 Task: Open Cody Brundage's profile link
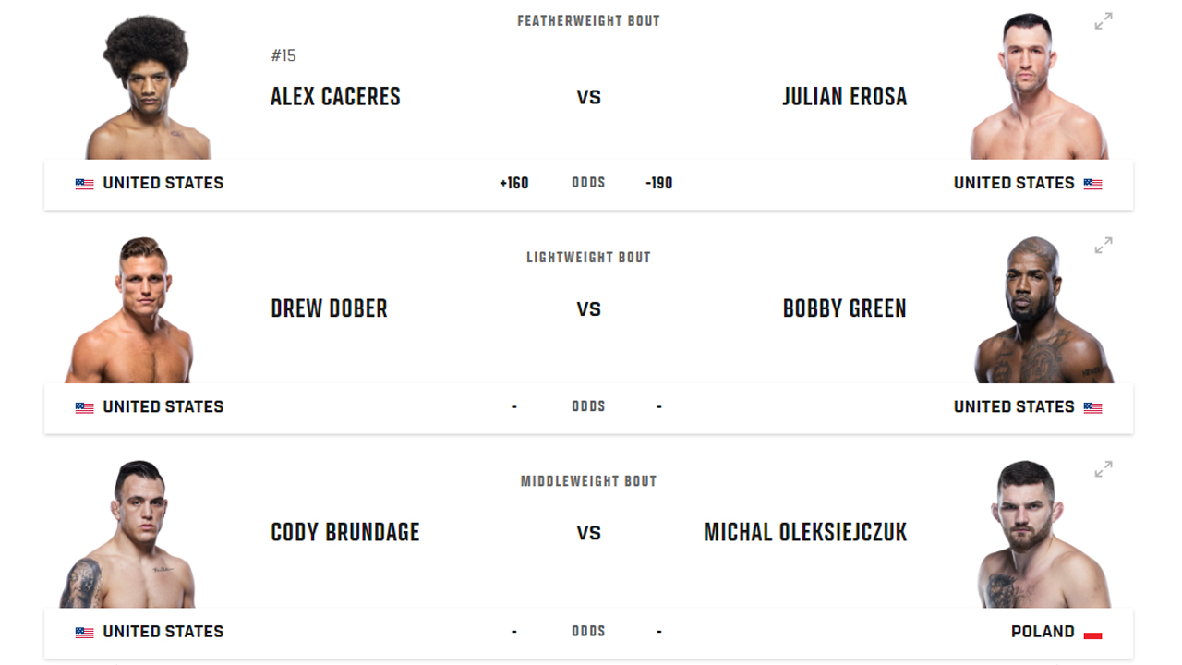coord(344,532)
